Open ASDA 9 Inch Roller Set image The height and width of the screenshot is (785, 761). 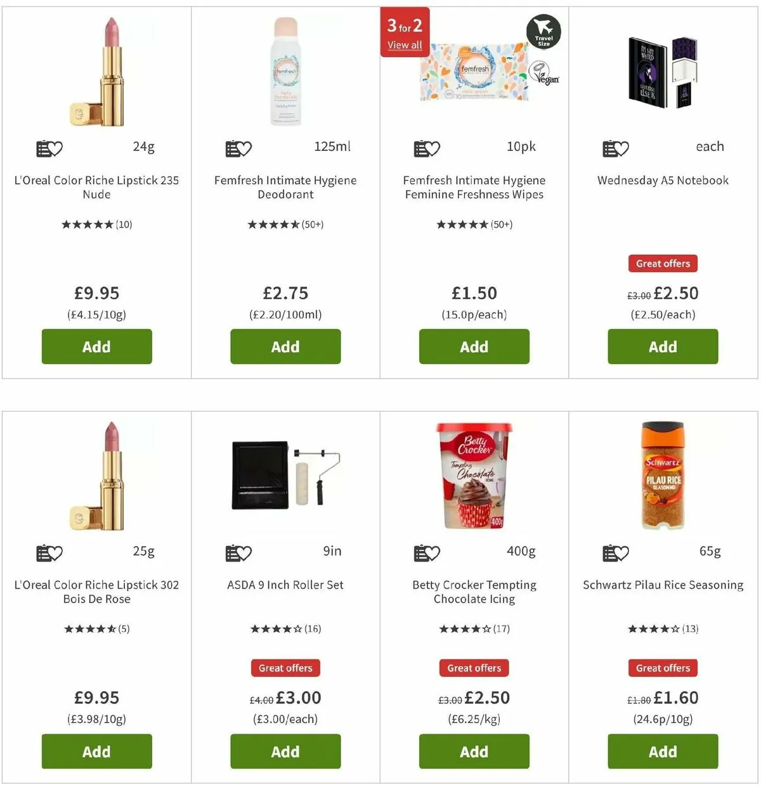285,476
